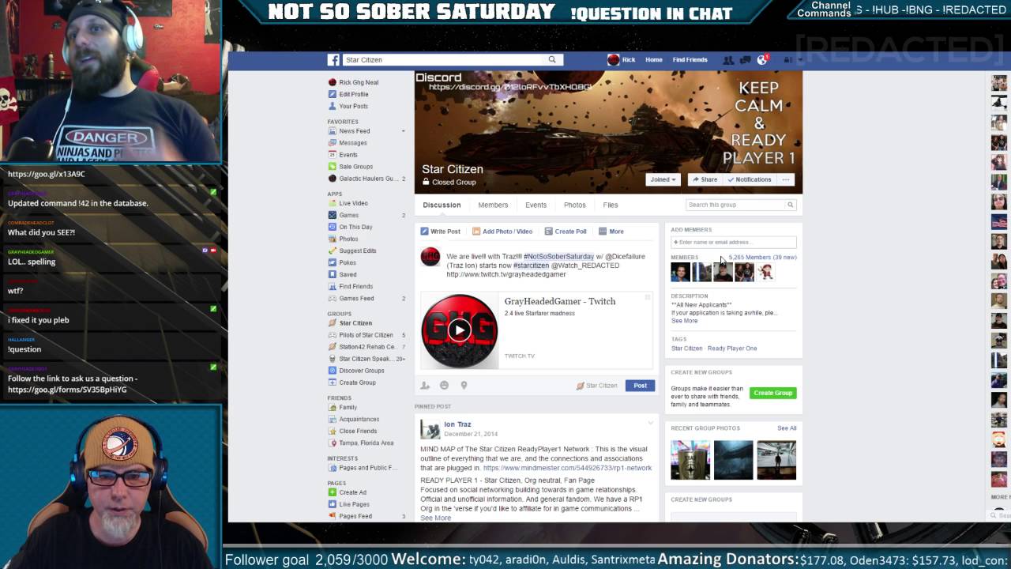This screenshot has width=1011, height=569.
Task: Click the green Create Group button
Action: point(772,393)
